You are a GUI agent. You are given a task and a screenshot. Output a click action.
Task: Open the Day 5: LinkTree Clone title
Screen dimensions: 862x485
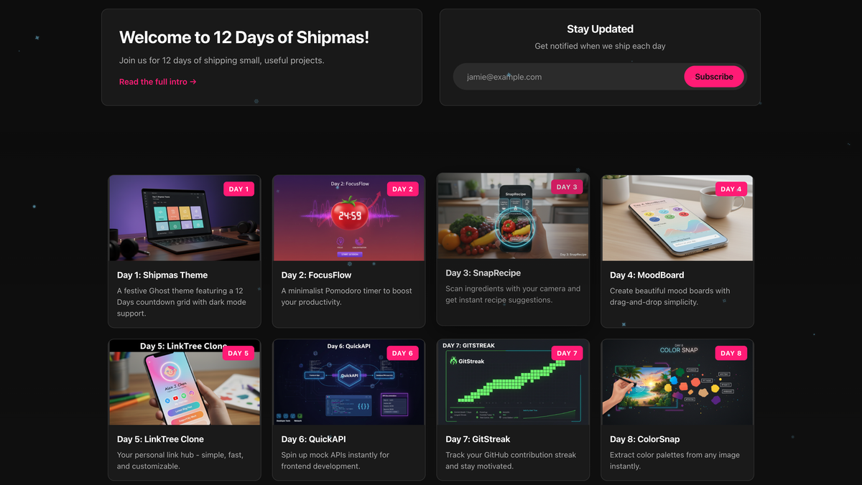point(160,439)
